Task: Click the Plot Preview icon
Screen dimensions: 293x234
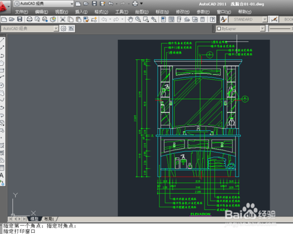Action: [37, 19]
